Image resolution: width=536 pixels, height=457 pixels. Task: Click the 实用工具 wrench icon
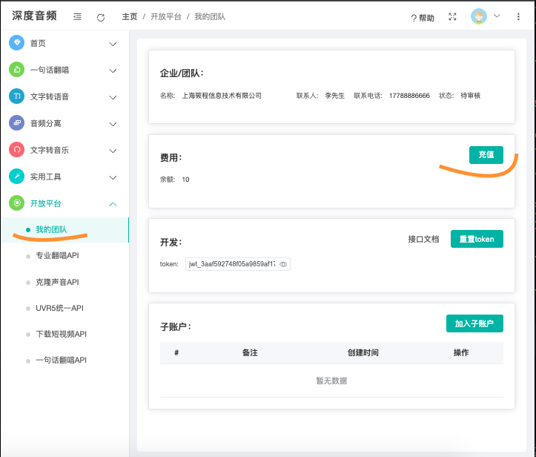click(16, 176)
